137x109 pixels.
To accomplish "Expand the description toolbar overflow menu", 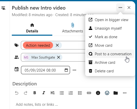I will pyautogui.click(x=125, y=93).
